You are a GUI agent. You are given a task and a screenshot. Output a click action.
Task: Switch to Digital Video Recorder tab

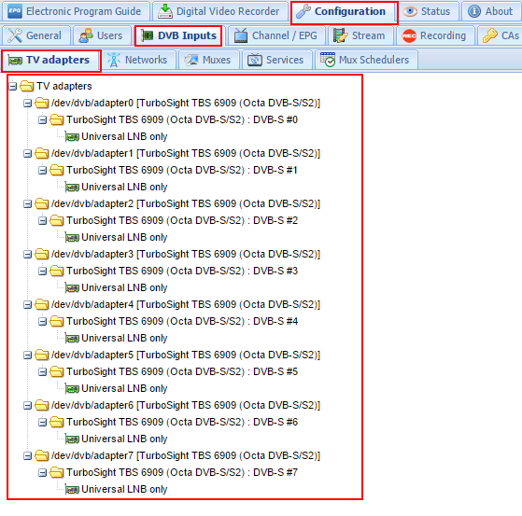click(220, 11)
